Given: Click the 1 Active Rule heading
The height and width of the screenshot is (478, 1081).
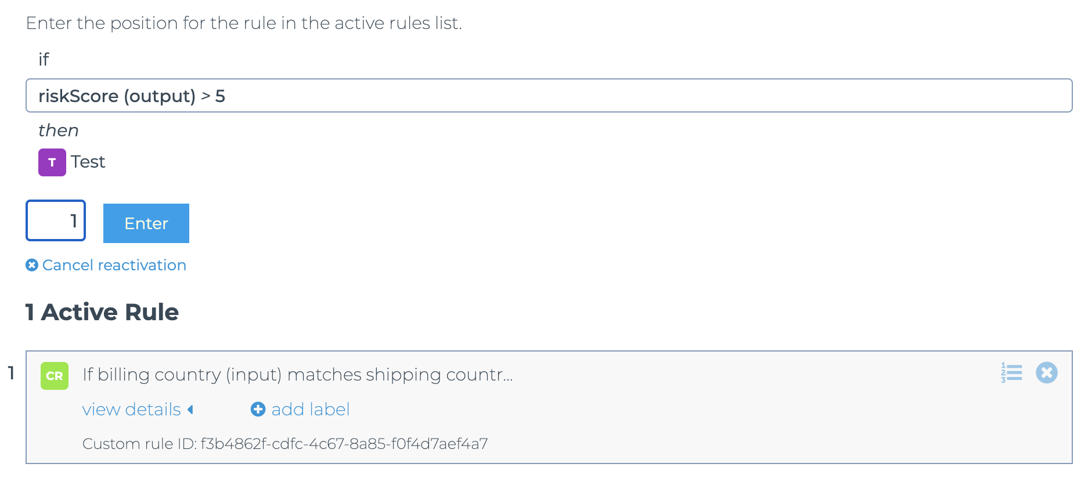Looking at the screenshot, I should [102, 312].
